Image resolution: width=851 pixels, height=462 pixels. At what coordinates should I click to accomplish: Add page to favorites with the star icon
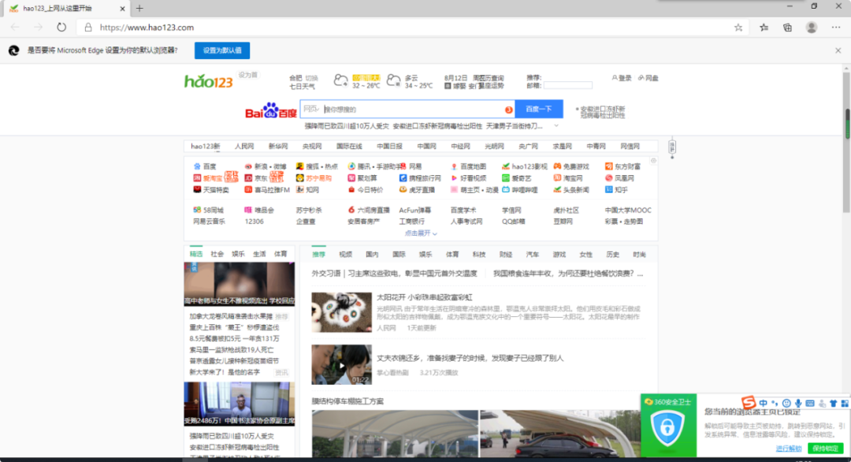(738, 27)
